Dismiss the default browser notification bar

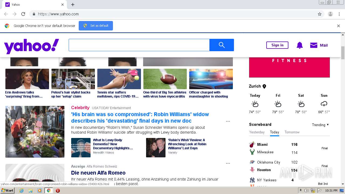(x=339, y=26)
